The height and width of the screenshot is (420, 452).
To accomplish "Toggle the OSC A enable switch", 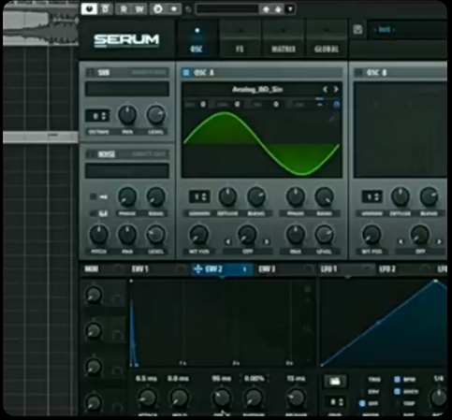I will (x=186, y=73).
